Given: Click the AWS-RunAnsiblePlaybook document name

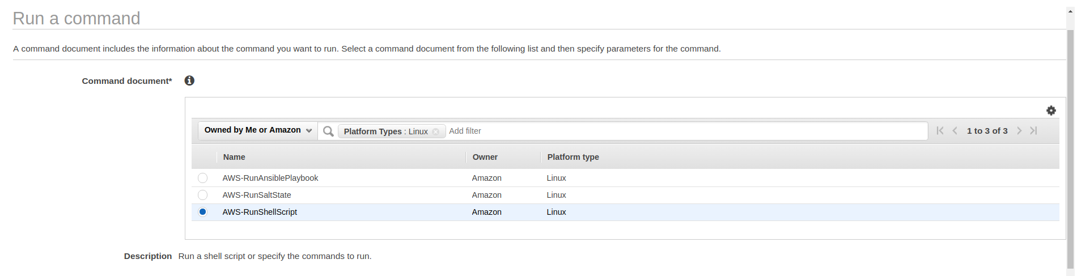Looking at the screenshot, I should click(270, 178).
